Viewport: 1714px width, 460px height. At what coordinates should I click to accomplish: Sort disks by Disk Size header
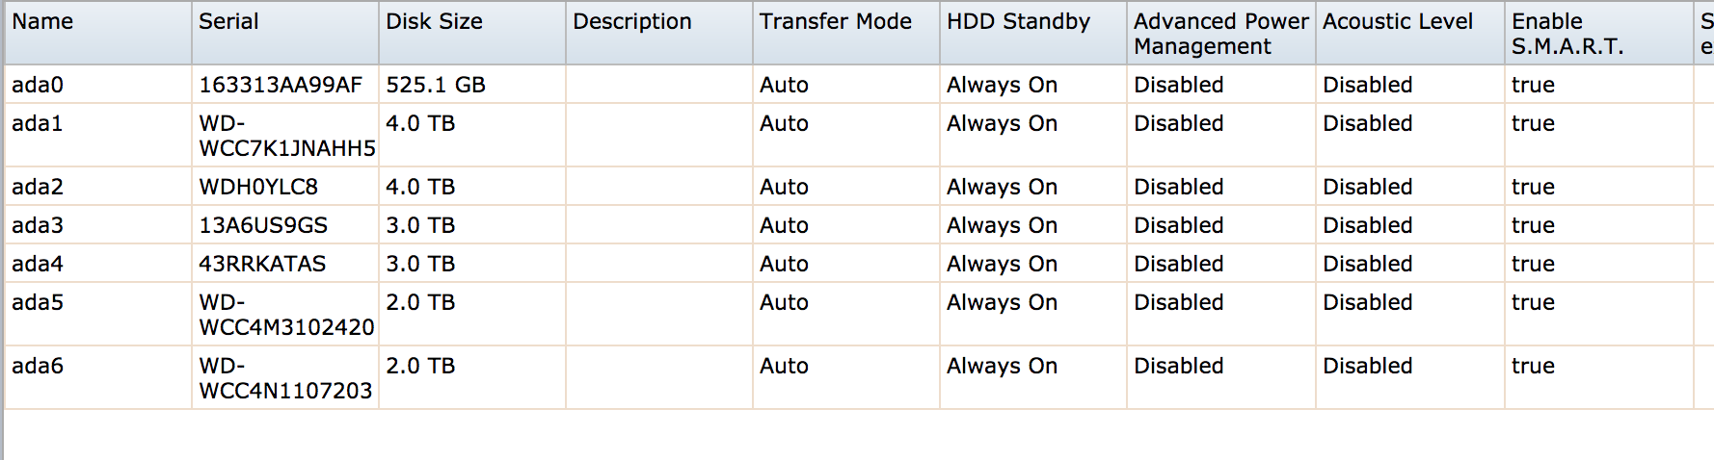434,22
